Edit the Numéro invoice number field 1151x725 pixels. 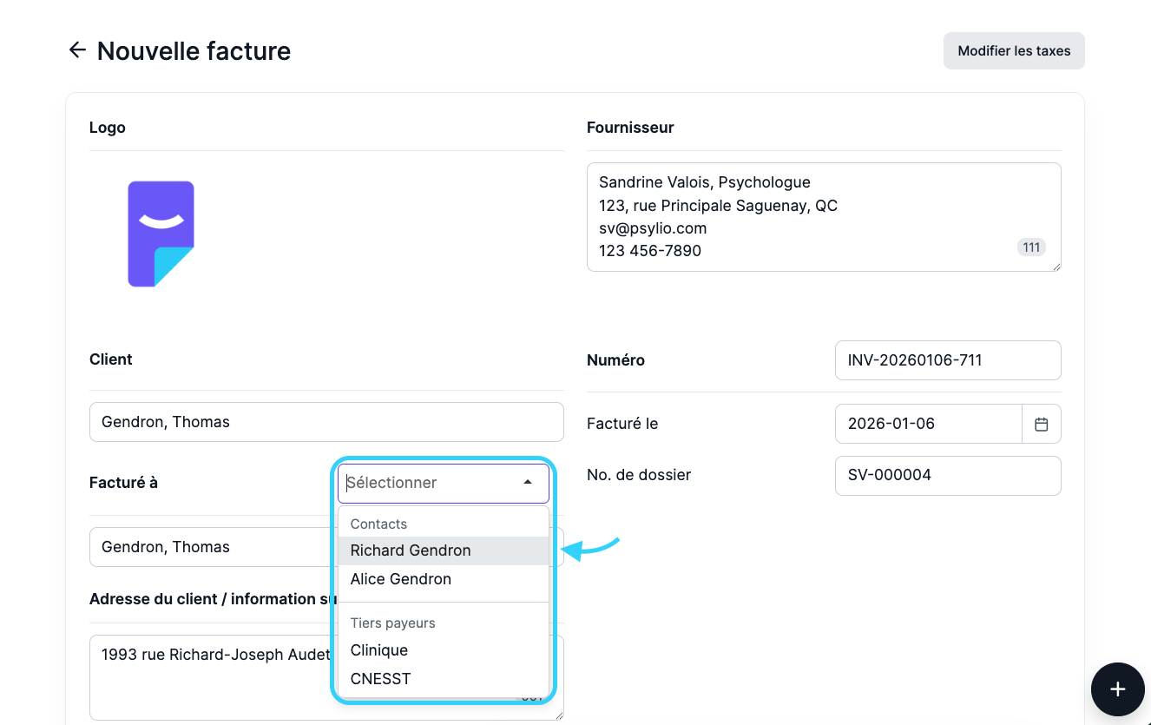947,360
